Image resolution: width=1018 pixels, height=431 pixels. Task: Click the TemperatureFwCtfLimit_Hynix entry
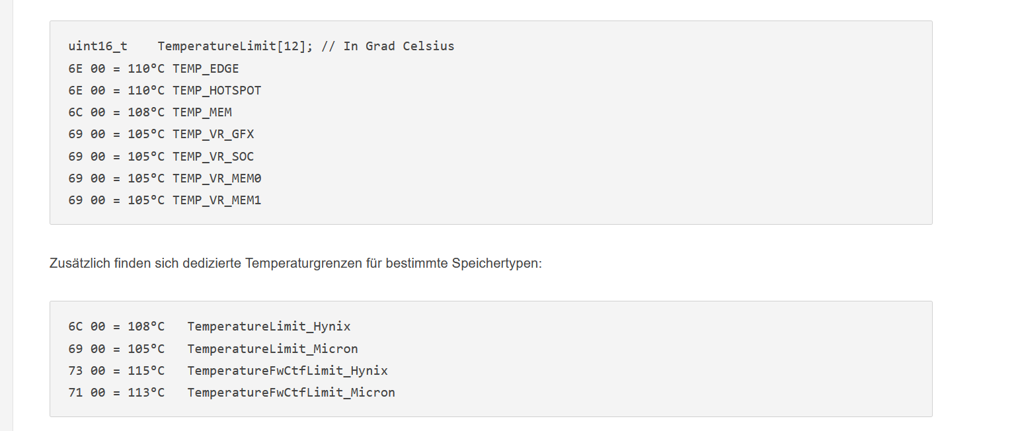288,370
